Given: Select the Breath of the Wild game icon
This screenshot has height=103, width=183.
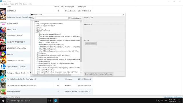Looking at the screenshot, I should tap(3, 73).
